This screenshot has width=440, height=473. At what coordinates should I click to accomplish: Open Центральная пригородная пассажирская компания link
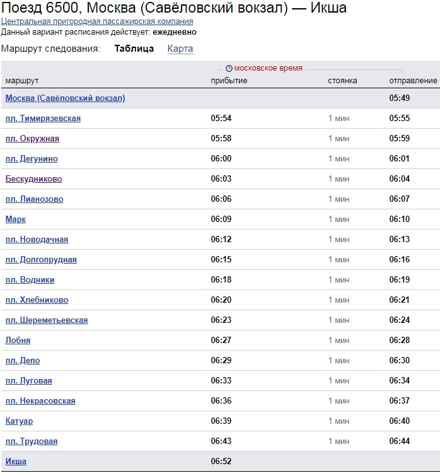tap(97, 21)
